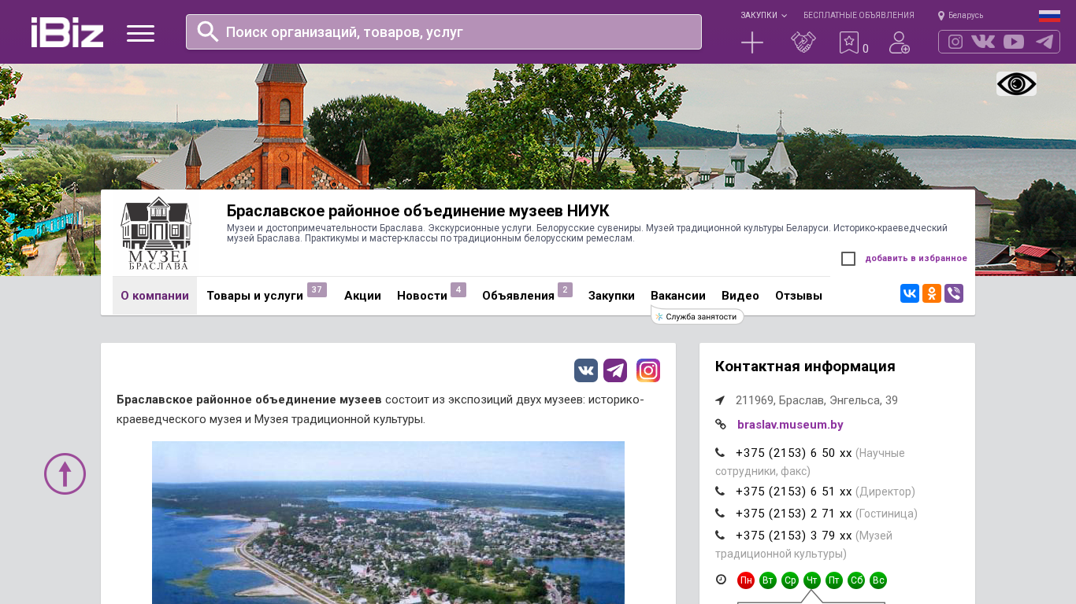
Task: Click the scroll-to-top arrow icon
Action: [x=65, y=473]
